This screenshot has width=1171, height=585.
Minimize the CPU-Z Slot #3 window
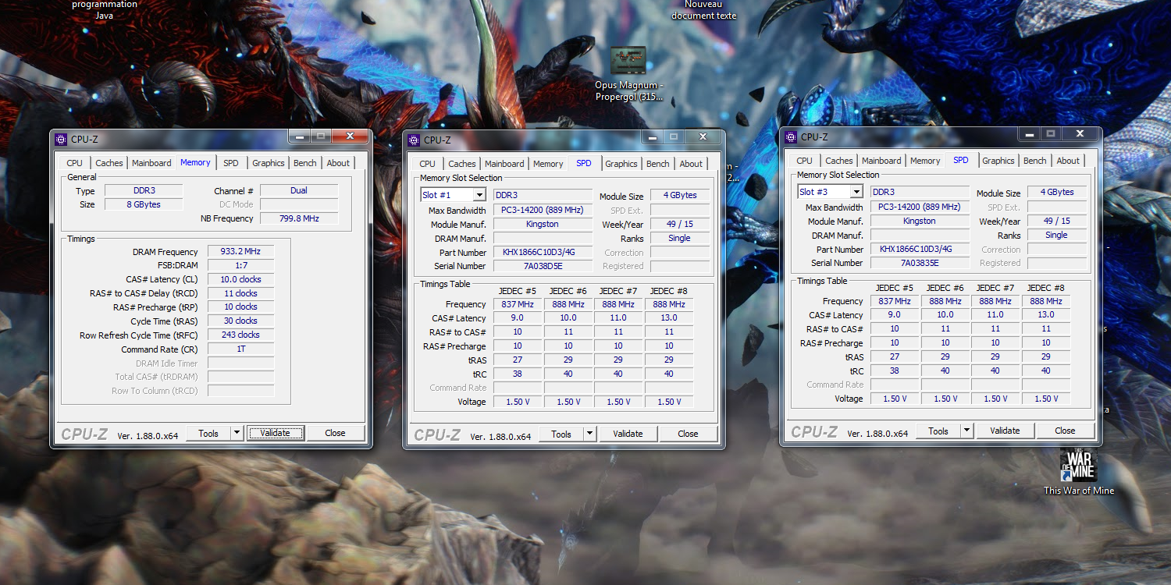point(1029,134)
